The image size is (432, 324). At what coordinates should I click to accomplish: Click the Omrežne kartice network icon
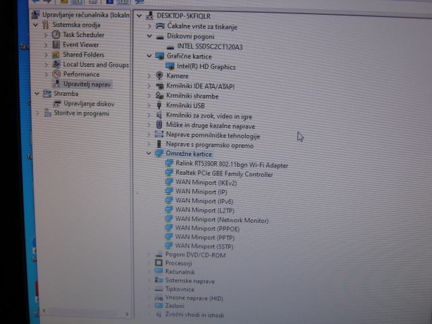tap(159, 153)
